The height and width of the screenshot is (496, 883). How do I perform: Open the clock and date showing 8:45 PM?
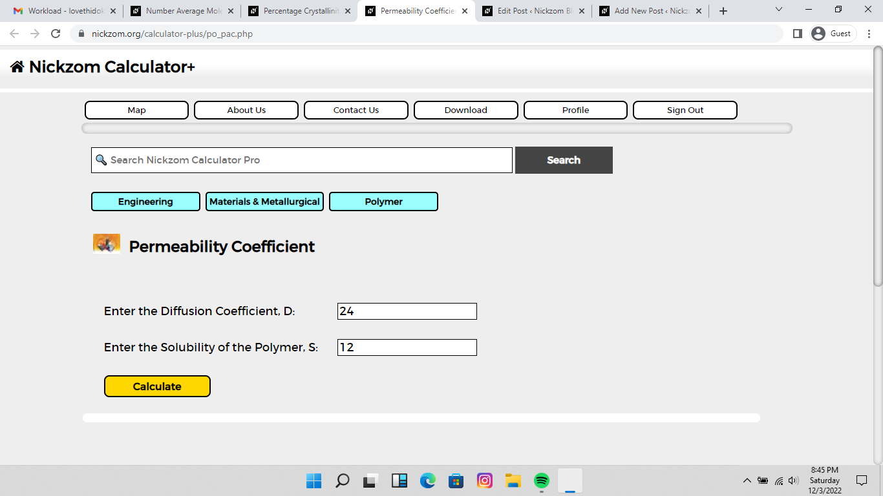[x=825, y=480]
